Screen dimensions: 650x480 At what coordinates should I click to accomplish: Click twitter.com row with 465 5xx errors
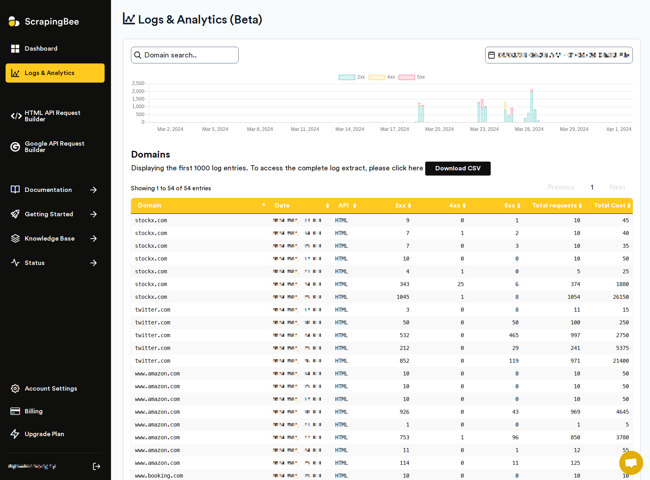click(382, 335)
